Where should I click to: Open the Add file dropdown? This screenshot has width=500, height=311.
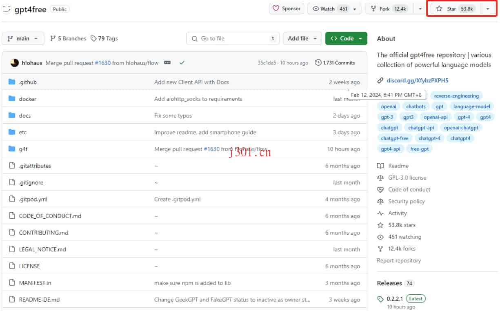(302, 38)
